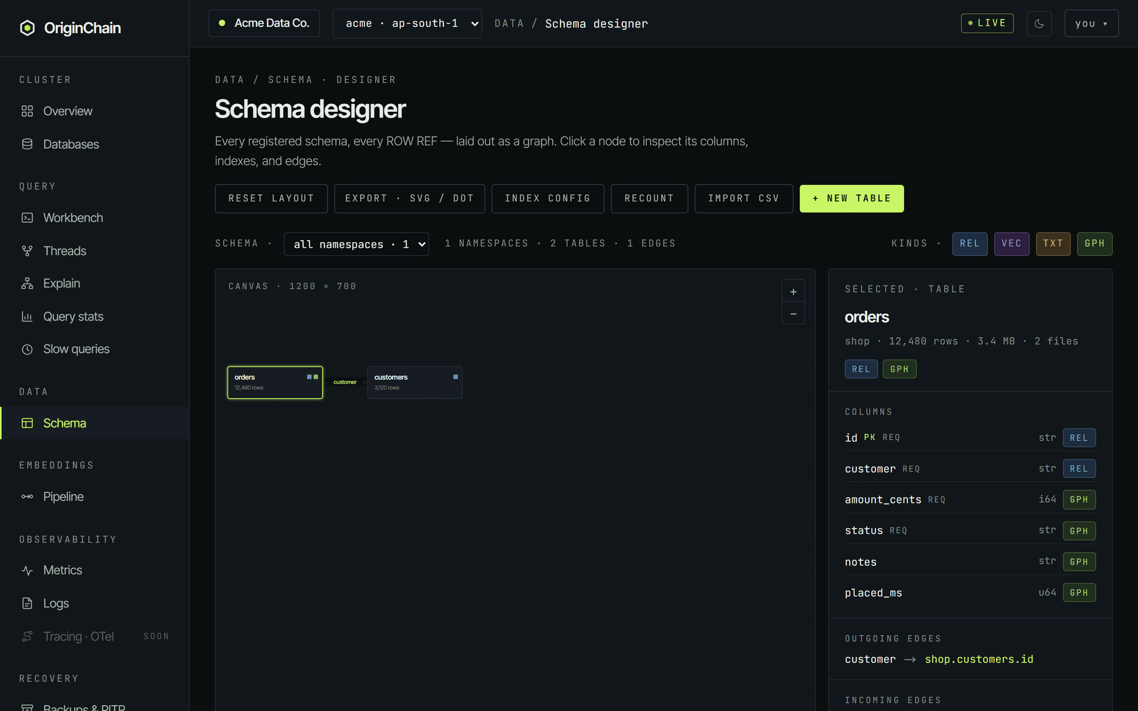The width and height of the screenshot is (1138, 711).
Task: Click the placed_ms column row
Action: tap(970, 593)
